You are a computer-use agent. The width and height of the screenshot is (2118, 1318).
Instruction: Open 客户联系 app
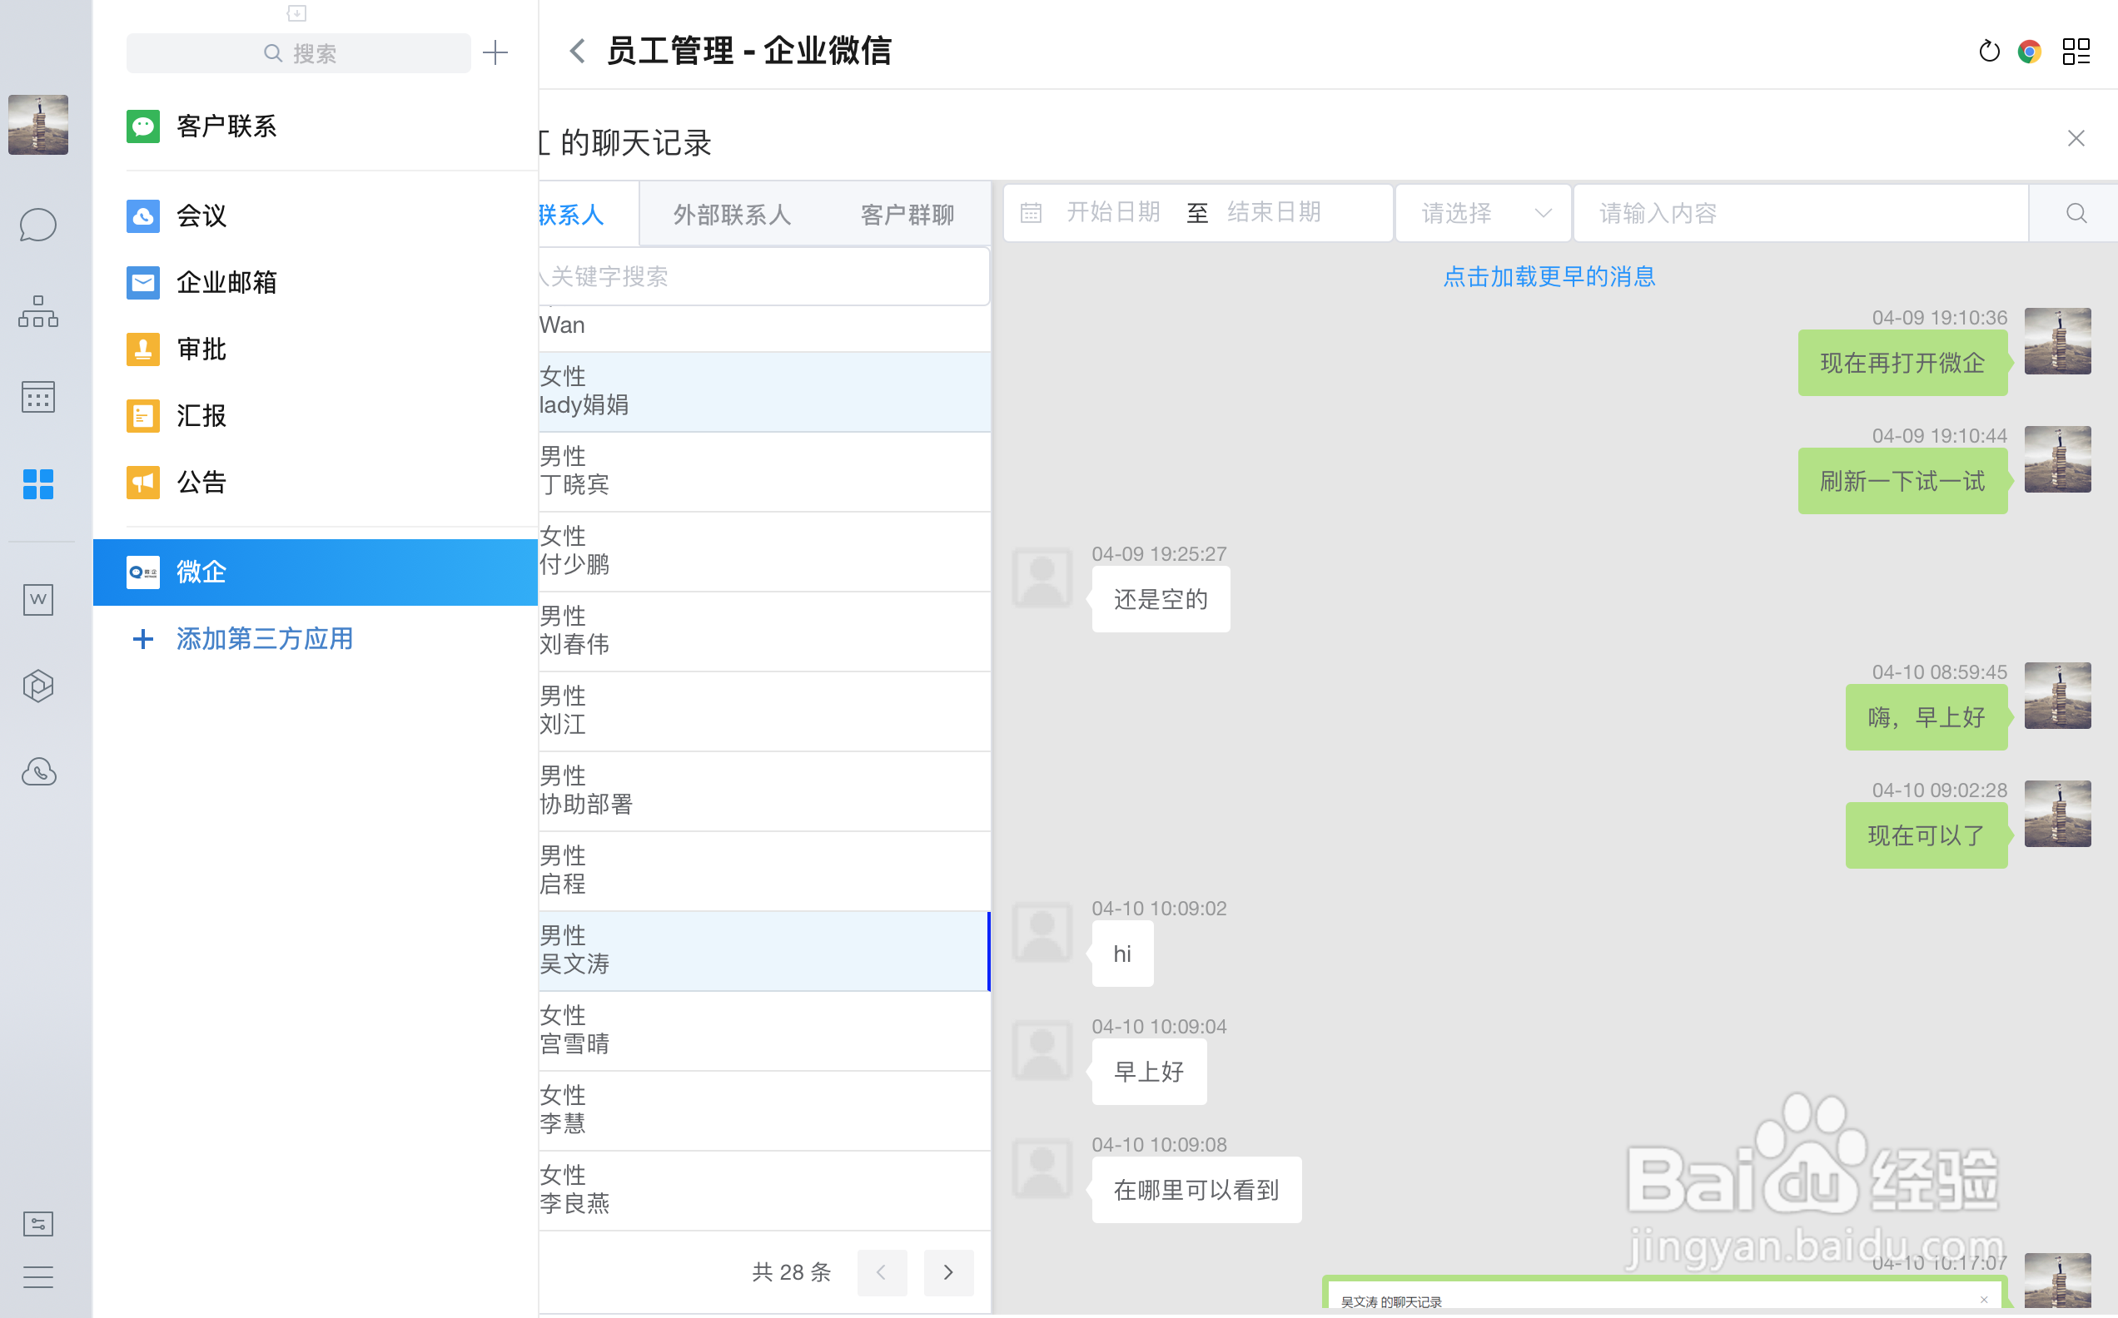click(x=315, y=126)
